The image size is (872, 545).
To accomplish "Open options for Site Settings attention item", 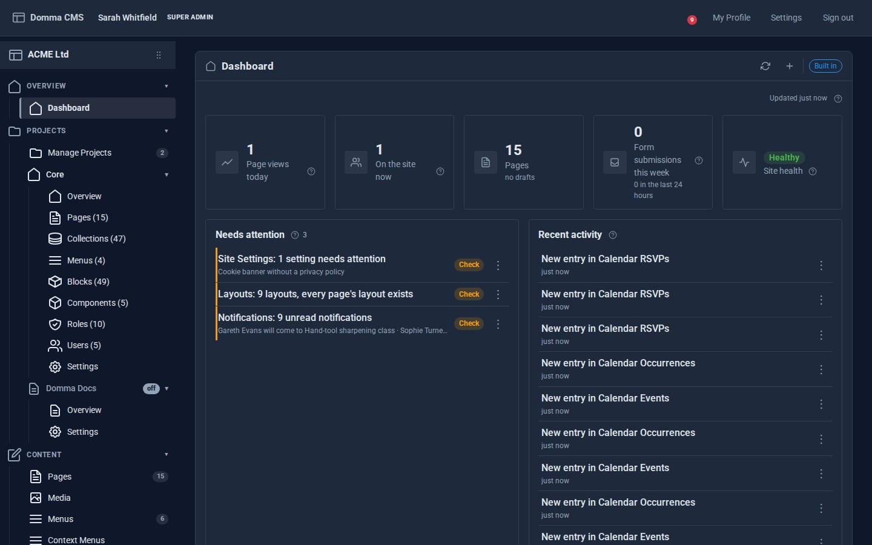I will 498,265.
